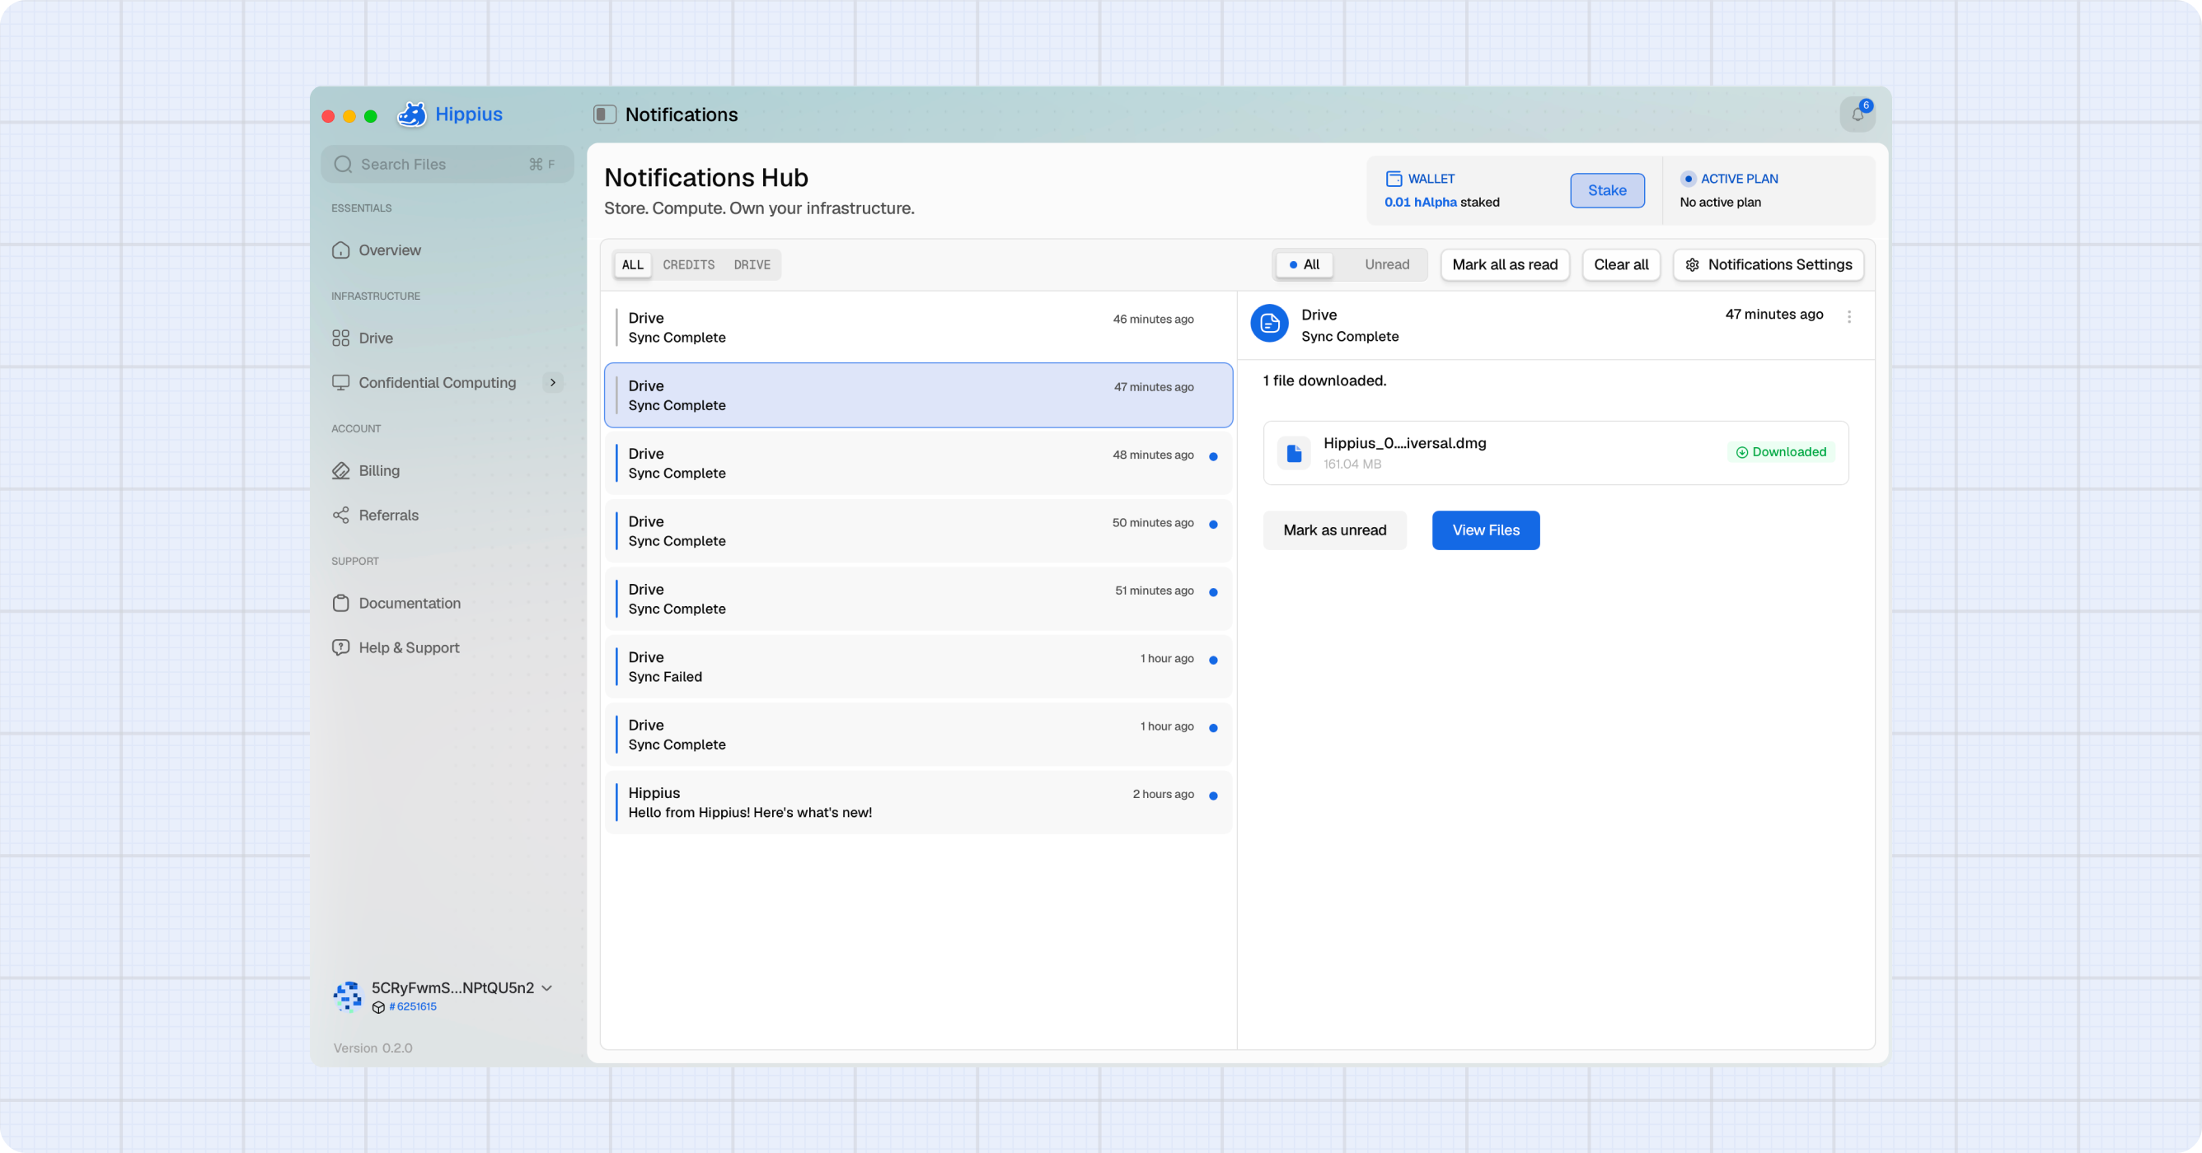This screenshot has width=2202, height=1153.
Task: Click the Search Files input field
Action: [x=447, y=164]
